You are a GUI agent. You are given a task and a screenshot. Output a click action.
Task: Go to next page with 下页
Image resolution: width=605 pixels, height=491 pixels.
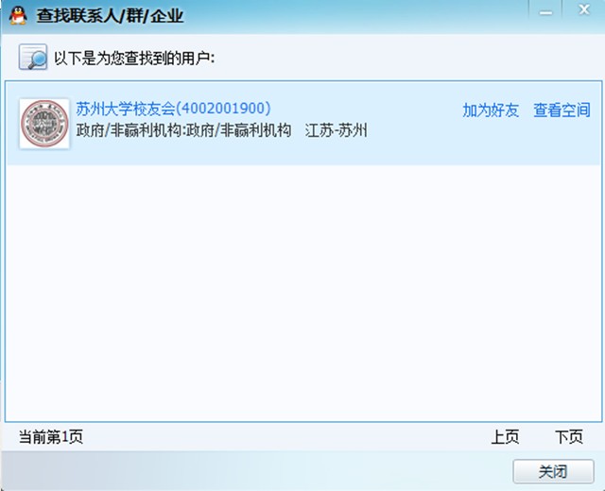[x=568, y=437]
